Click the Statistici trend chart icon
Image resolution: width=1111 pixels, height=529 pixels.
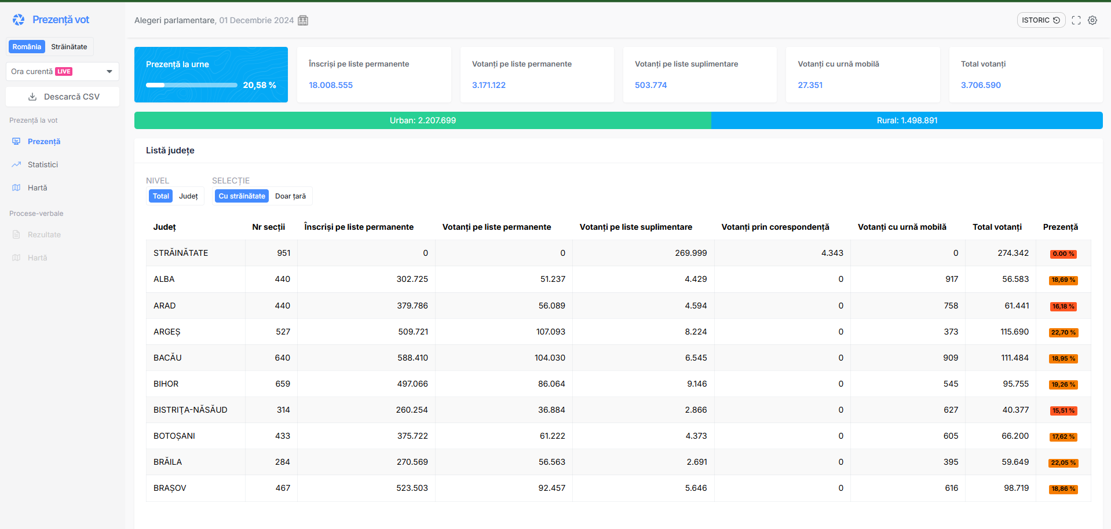click(16, 165)
